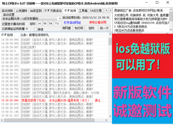
Task: Select the 抢领已结束 log row
Action: [x=54, y=47]
